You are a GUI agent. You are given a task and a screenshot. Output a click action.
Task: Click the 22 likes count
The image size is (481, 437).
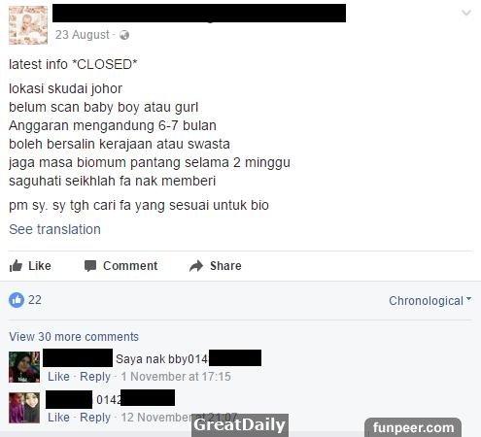[x=35, y=300]
